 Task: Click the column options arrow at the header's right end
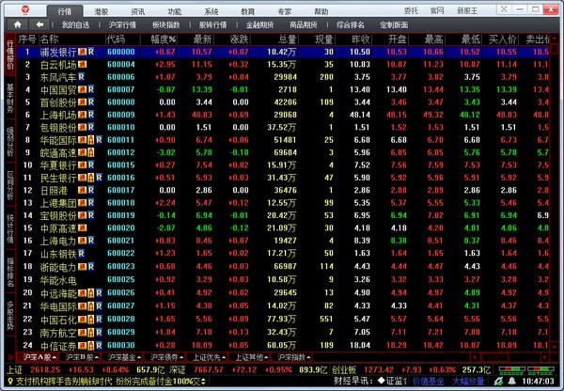[x=555, y=39]
